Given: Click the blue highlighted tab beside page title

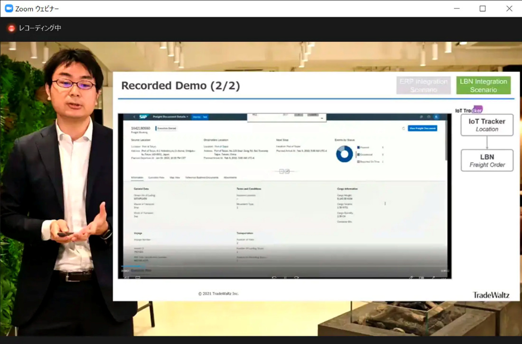Looking at the screenshot, I should (200, 117).
